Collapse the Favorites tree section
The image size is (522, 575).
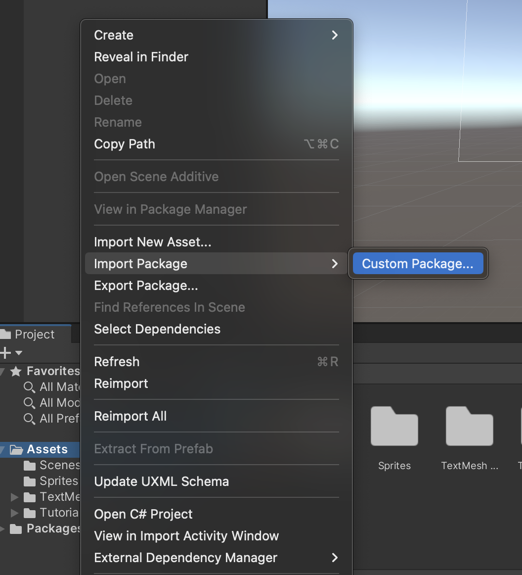click(x=2, y=372)
